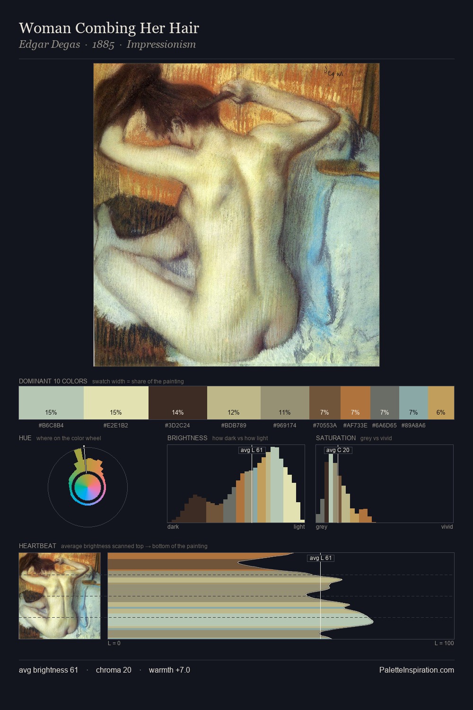The width and height of the screenshot is (473, 710).
Task: Click the #6A6D65 hex code label
Action: pos(385,426)
